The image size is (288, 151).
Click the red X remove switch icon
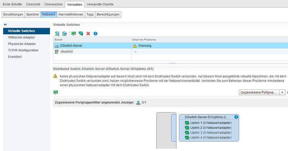click(88, 33)
